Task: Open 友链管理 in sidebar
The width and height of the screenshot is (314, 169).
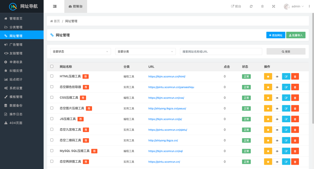Action: coord(22,53)
